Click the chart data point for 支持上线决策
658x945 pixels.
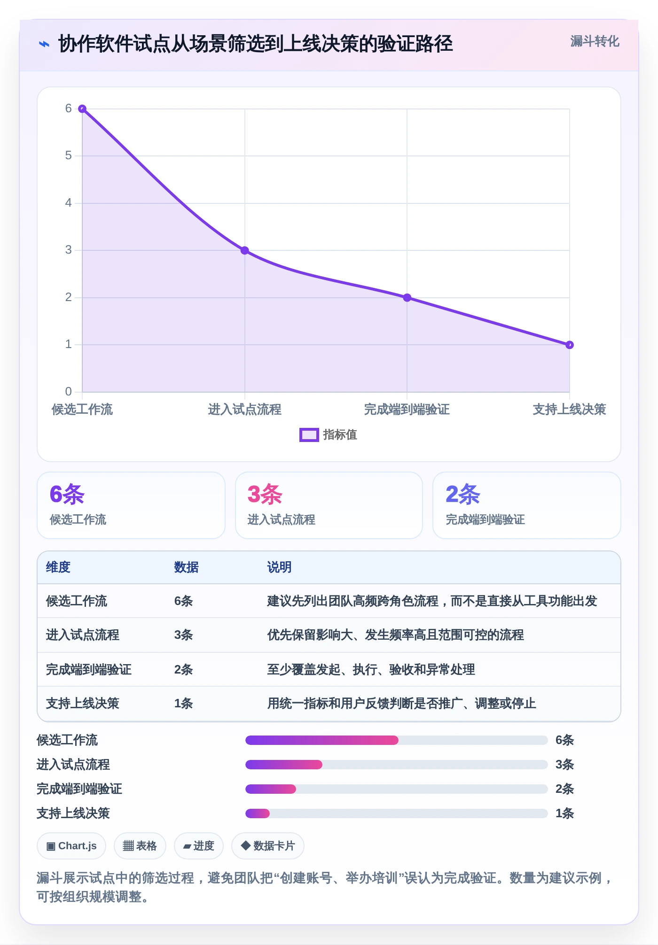click(570, 345)
